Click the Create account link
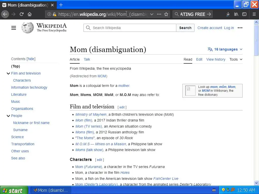 click(x=210, y=28)
